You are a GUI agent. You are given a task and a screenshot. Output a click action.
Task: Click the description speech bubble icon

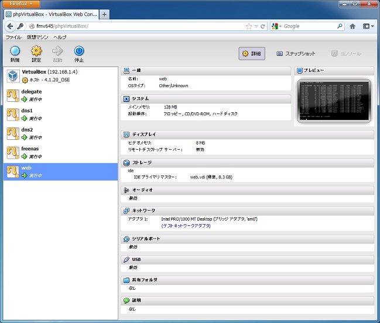[126, 301]
